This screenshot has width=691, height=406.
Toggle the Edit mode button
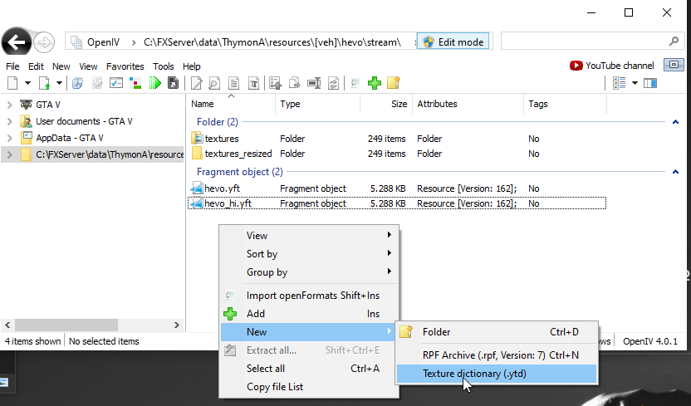pos(453,42)
